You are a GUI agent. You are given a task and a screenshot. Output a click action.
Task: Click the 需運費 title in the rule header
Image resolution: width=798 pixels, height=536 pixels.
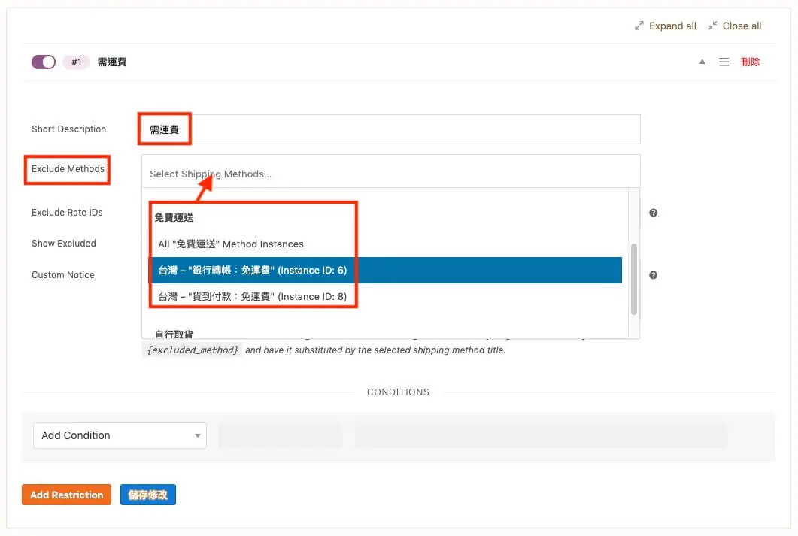click(x=112, y=62)
